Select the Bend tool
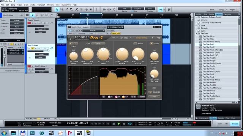Viewport: 243px width, 136px height. point(86,9)
